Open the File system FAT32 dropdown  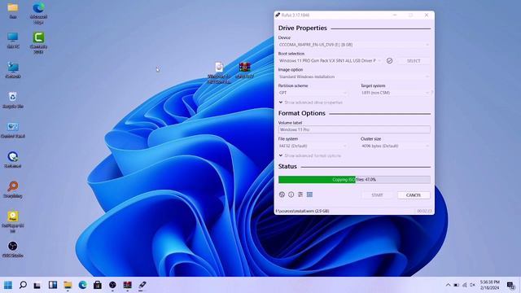pyautogui.click(x=313, y=146)
